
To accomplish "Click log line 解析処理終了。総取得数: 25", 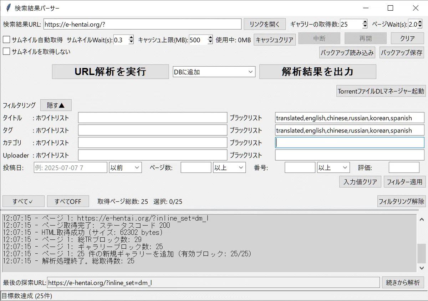I will pyautogui.click(x=68, y=261).
